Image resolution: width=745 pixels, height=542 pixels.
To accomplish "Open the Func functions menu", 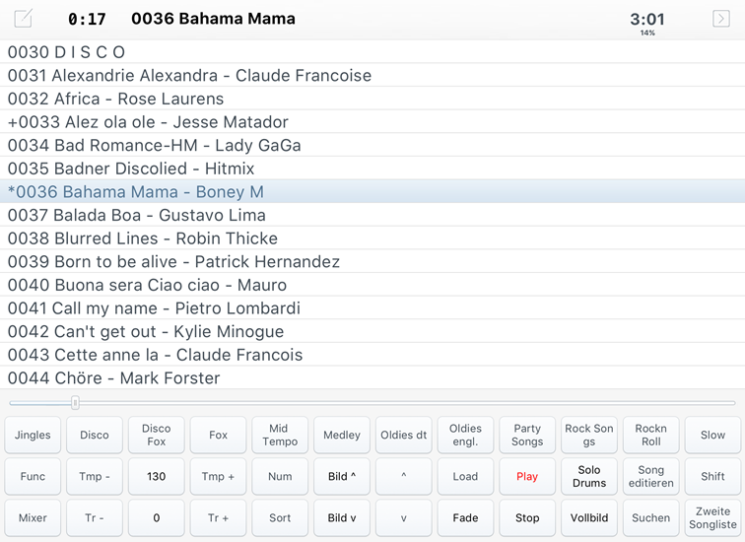I will [33, 476].
